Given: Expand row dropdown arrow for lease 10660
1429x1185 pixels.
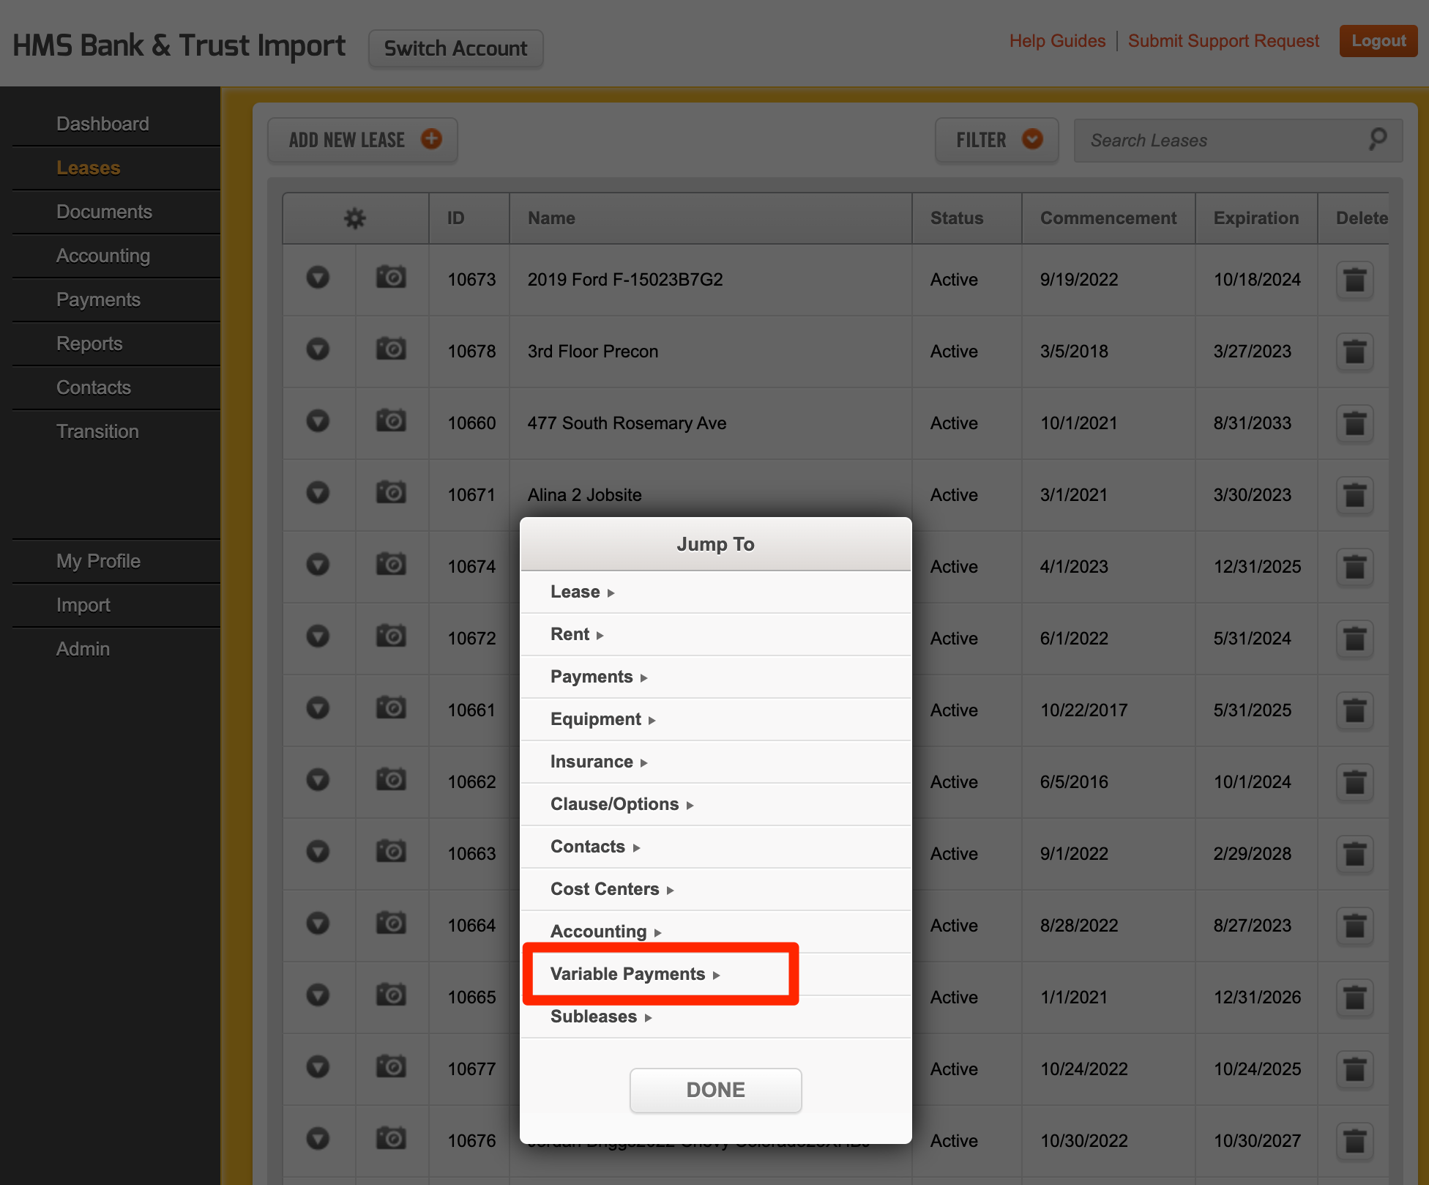Looking at the screenshot, I should point(318,421).
